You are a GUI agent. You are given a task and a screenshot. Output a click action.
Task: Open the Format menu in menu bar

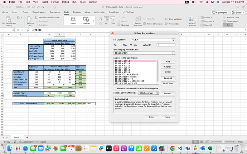coord(55,2)
